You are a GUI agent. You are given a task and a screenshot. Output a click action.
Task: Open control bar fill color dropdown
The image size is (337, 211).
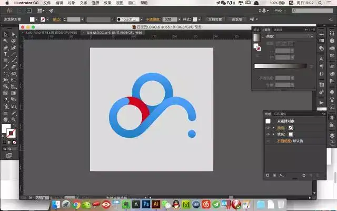[x=36, y=20]
